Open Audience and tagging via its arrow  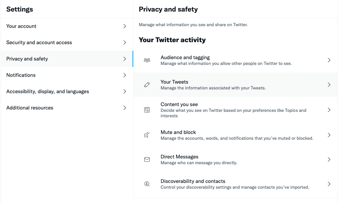click(x=329, y=60)
